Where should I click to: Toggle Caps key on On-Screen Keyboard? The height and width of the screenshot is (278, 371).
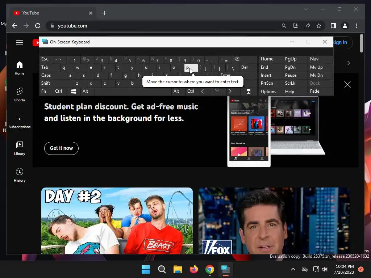[x=54, y=75]
